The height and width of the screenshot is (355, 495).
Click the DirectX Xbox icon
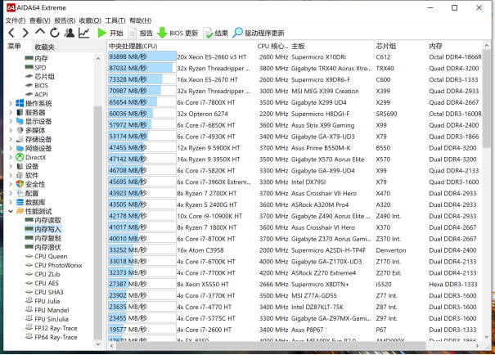pos(20,157)
